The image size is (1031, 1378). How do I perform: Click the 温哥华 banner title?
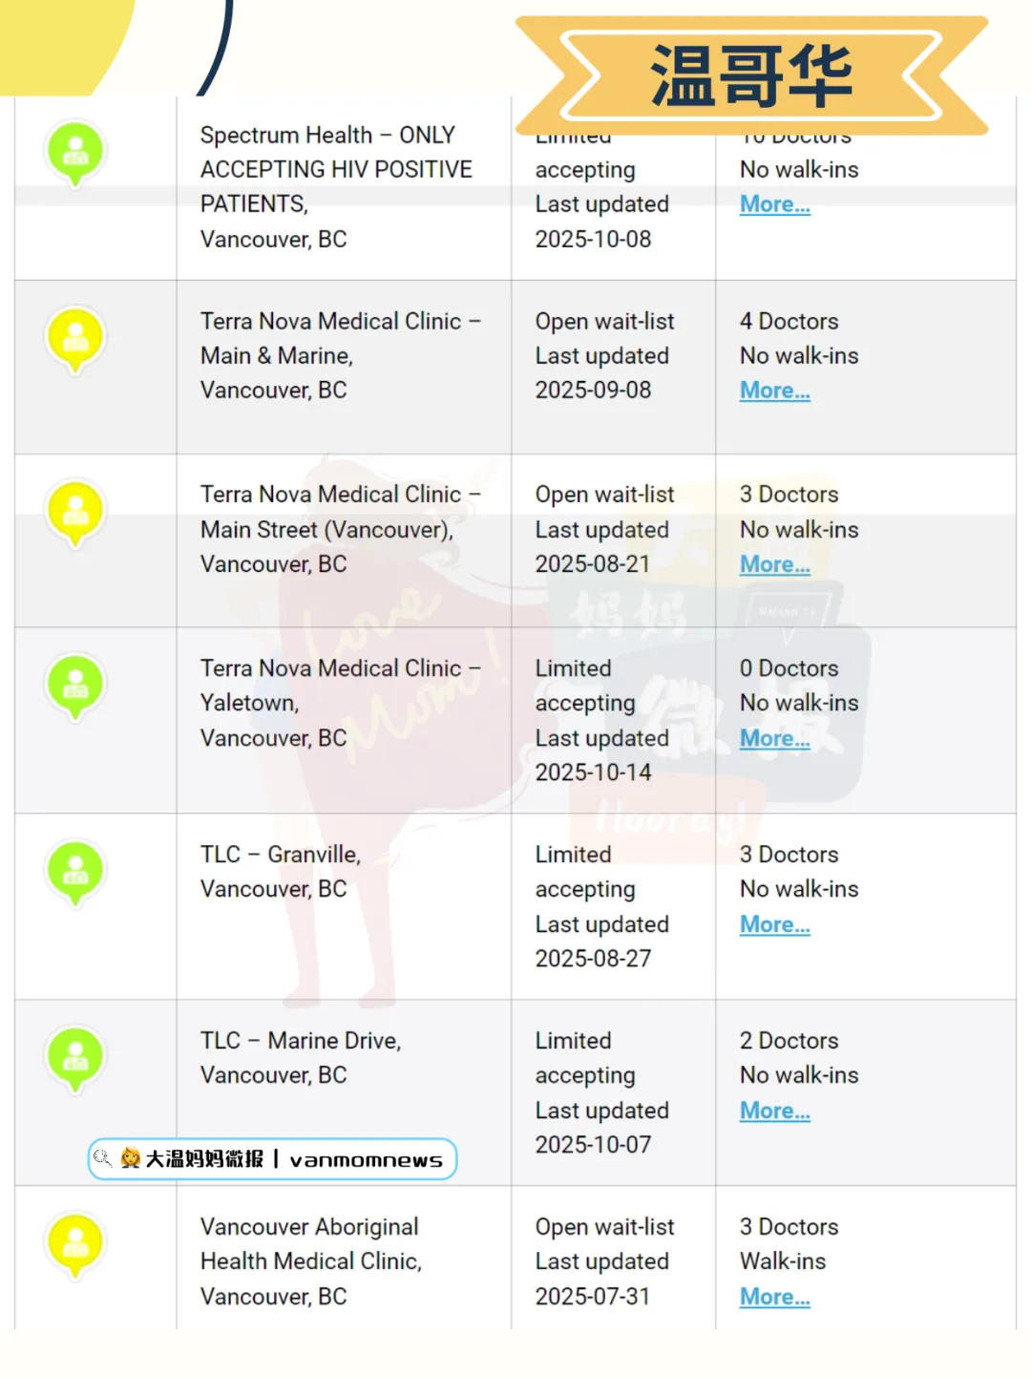click(751, 76)
